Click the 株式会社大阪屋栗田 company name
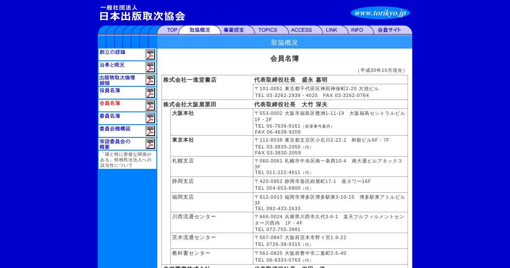Image resolution: width=510 pixels, height=268 pixels. point(190,104)
